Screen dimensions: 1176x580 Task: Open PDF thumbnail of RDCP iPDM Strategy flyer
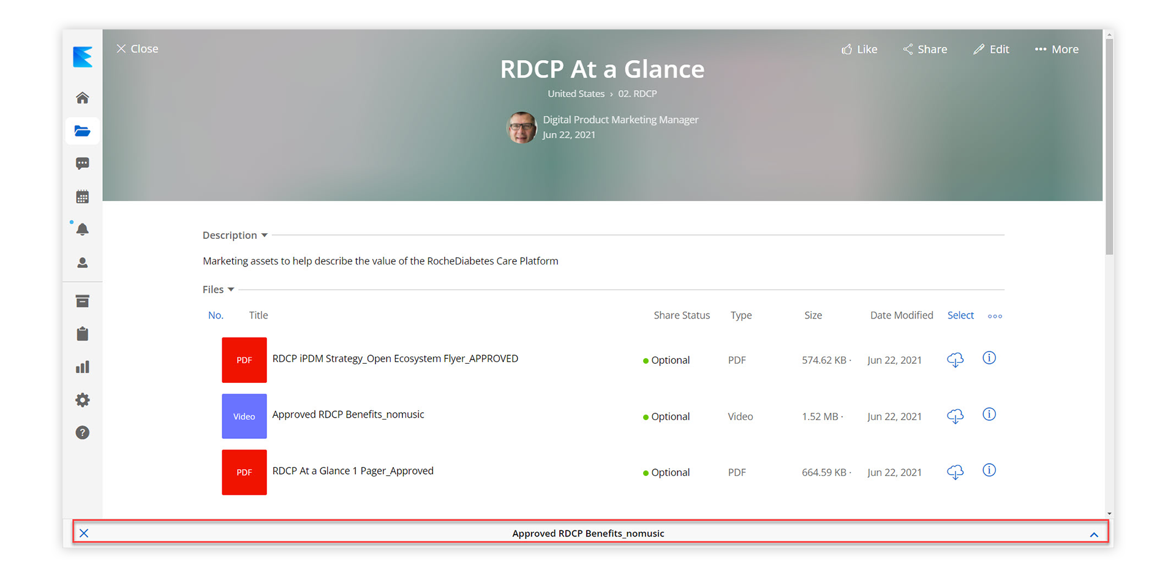click(244, 360)
